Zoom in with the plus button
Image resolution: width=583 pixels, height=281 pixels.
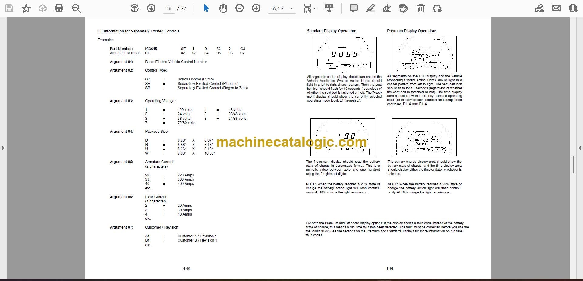point(256,8)
